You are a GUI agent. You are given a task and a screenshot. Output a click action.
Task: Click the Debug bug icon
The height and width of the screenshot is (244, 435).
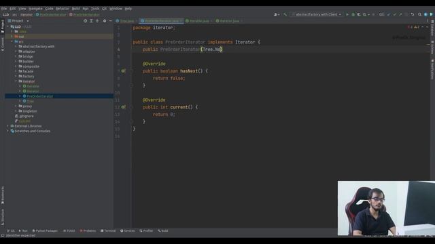[353, 14]
